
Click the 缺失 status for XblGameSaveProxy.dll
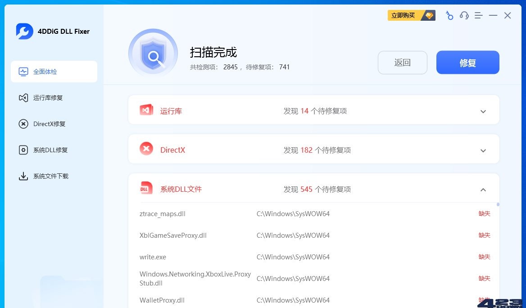[485, 235]
